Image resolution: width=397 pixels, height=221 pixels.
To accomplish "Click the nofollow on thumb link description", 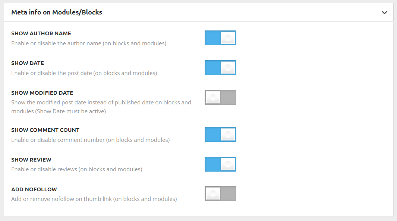I will coord(94,199).
